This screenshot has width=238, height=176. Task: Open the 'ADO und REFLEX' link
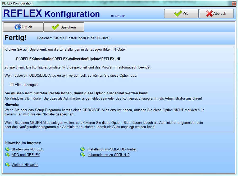coord(26,155)
